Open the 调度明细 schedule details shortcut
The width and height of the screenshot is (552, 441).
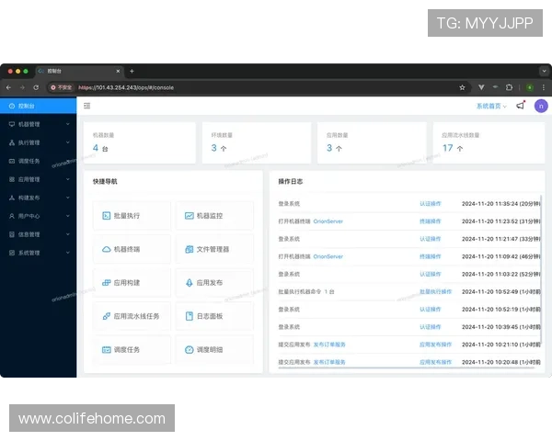tap(214, 349)
